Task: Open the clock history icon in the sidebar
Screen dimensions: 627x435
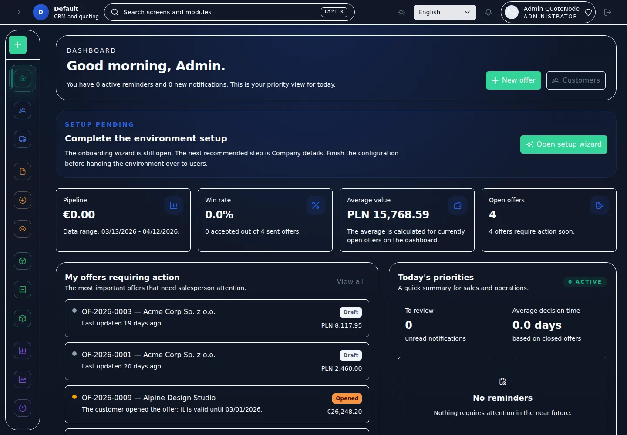Action: click(22, 408)
